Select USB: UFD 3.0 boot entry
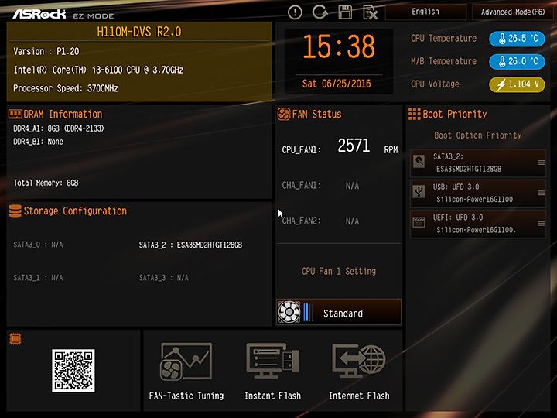 click(x=478, y=193)
